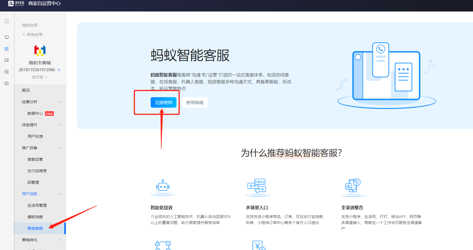Click the 体验提升 section label
473x250 pixels.
[x=30, y=125]
